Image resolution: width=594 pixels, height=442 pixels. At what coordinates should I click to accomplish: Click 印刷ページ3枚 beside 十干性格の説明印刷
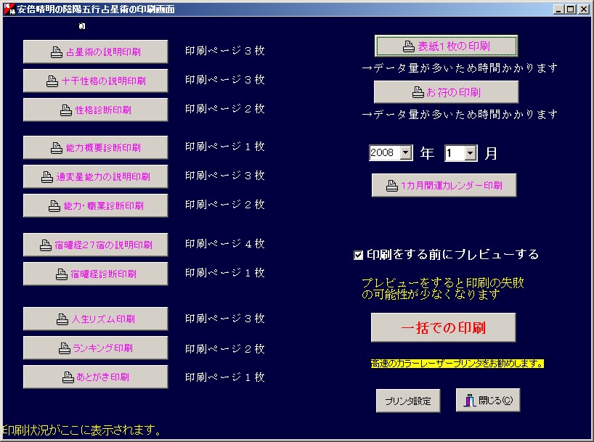[224, 80]
